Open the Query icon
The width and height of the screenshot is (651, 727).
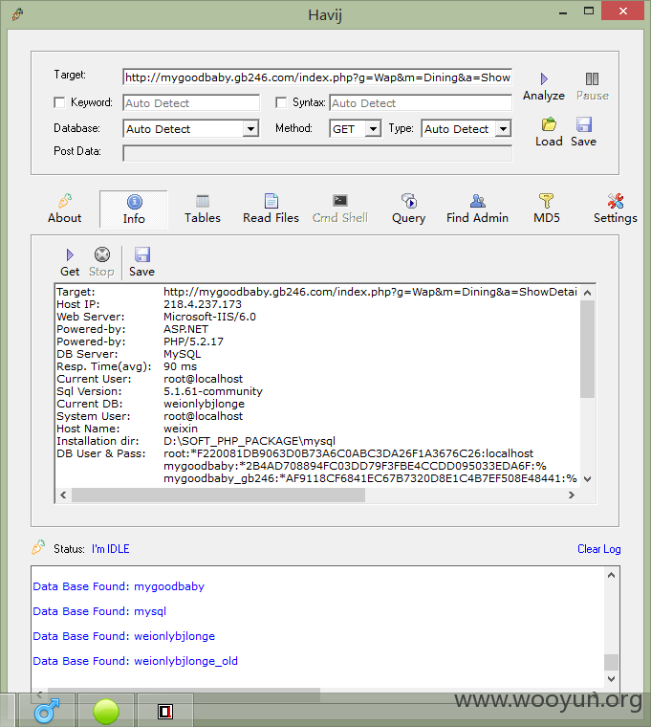409,201
